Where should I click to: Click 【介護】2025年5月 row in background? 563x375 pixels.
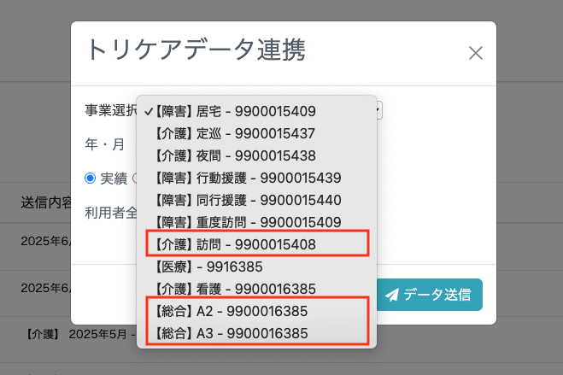pos(79,335)
